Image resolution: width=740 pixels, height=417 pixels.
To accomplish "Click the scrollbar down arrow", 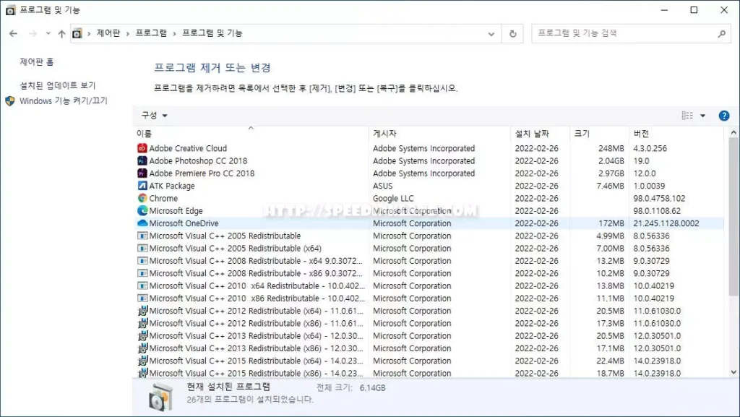I will pos(733,372).
